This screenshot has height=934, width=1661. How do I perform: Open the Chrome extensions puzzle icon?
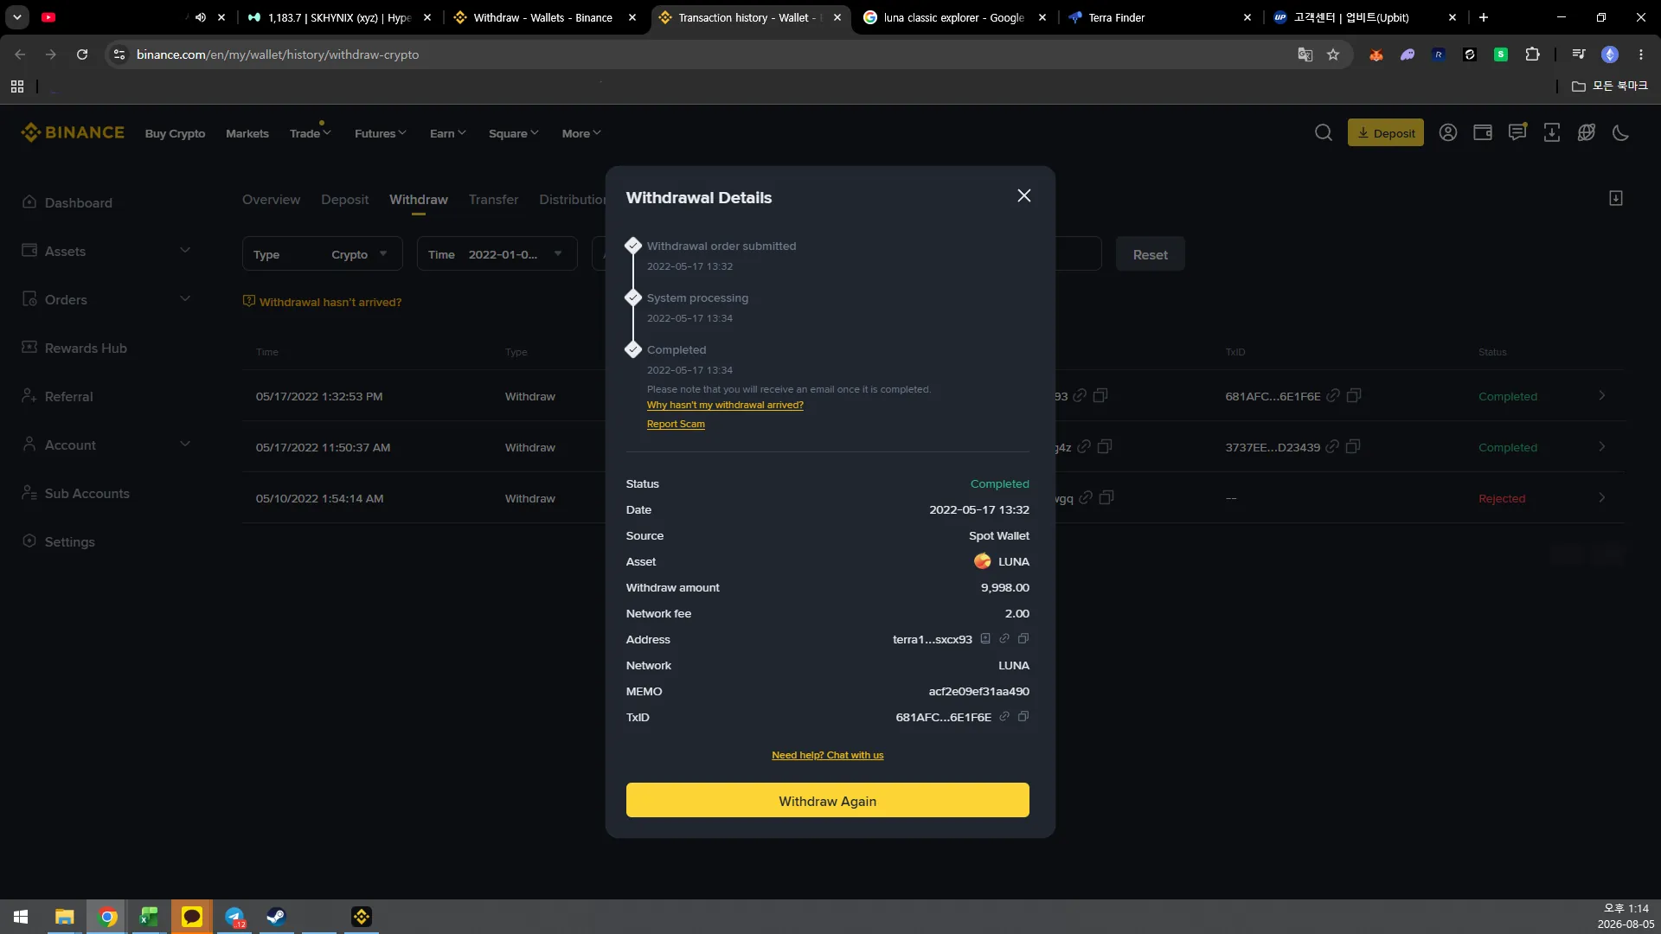(x=1532, y=54)
